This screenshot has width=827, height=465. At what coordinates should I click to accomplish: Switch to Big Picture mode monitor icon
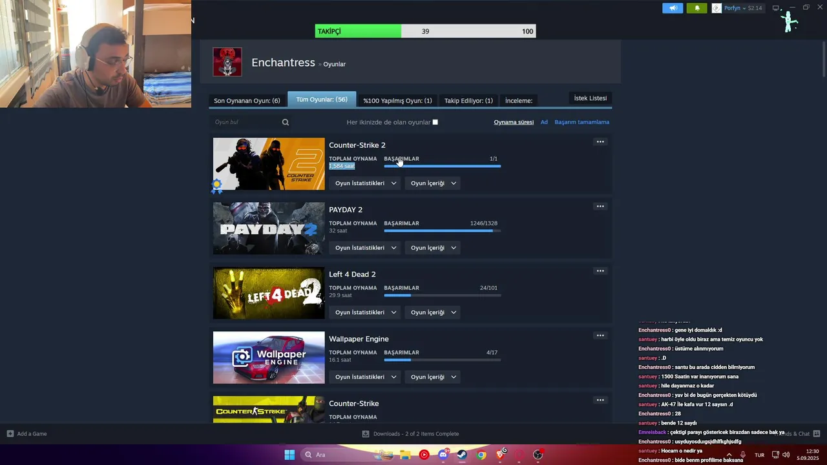776,8
